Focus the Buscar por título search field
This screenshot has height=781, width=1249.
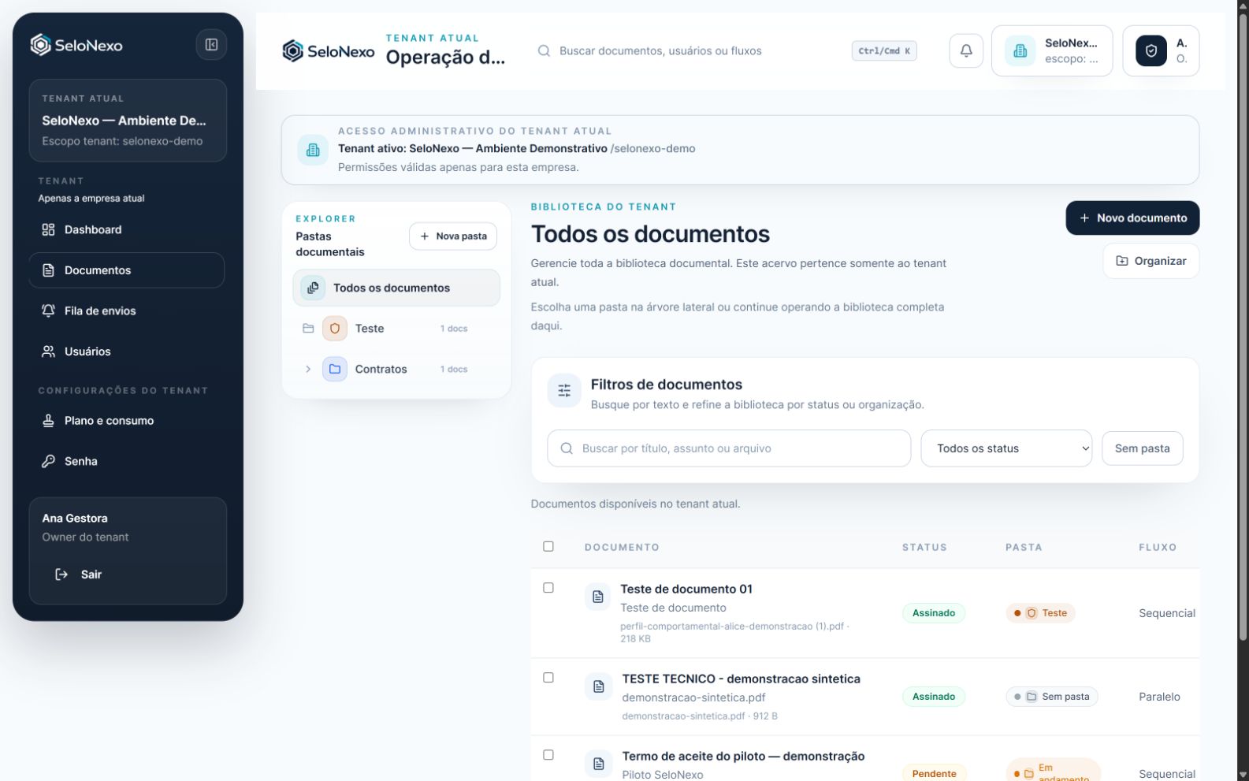point(729,448)
